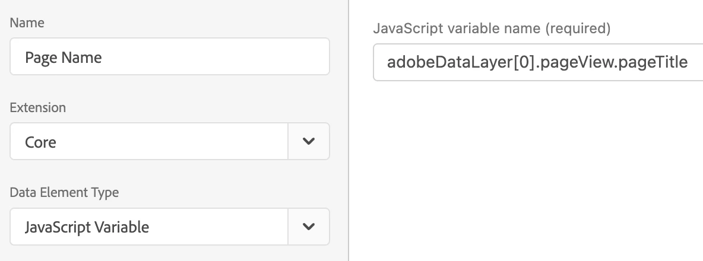Open the JavaScript Variable type combo box

pos(148,227)
